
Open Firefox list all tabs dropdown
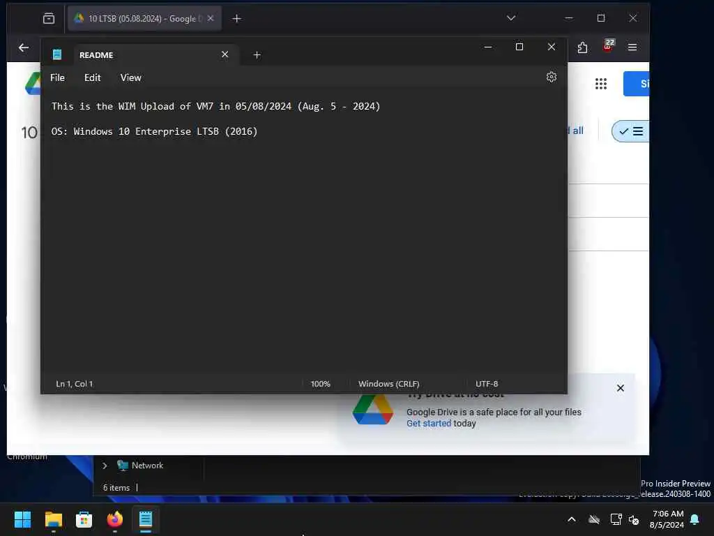[x=511, y=17]
